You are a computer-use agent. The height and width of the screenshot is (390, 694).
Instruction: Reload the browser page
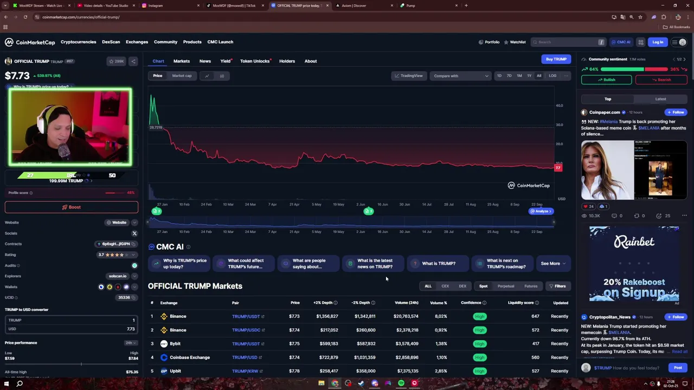coord(25,17)
